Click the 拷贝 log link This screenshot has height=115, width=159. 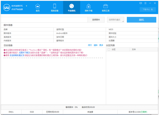(x=90, y=45)
